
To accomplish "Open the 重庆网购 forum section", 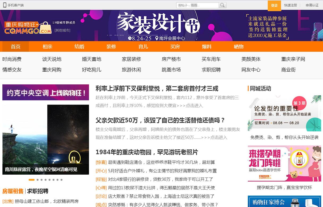I will click(52, 70).
